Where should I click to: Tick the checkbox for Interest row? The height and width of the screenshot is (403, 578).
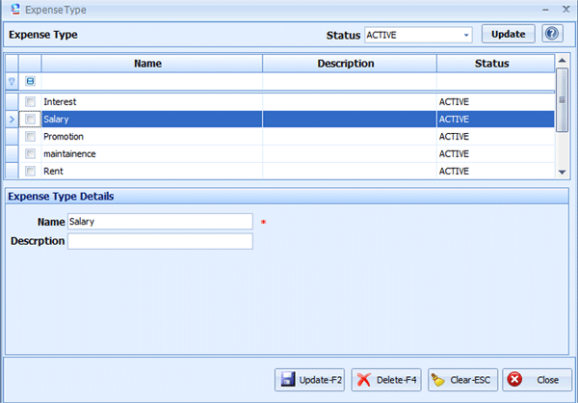[x=30, y=101]
